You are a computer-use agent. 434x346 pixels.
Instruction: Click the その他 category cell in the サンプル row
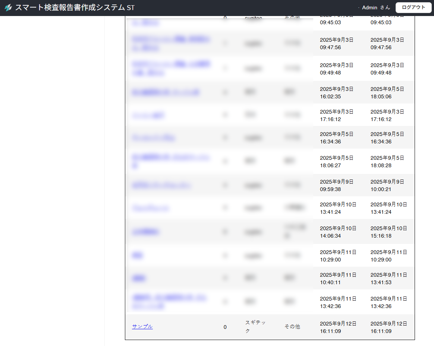point(292,327)
